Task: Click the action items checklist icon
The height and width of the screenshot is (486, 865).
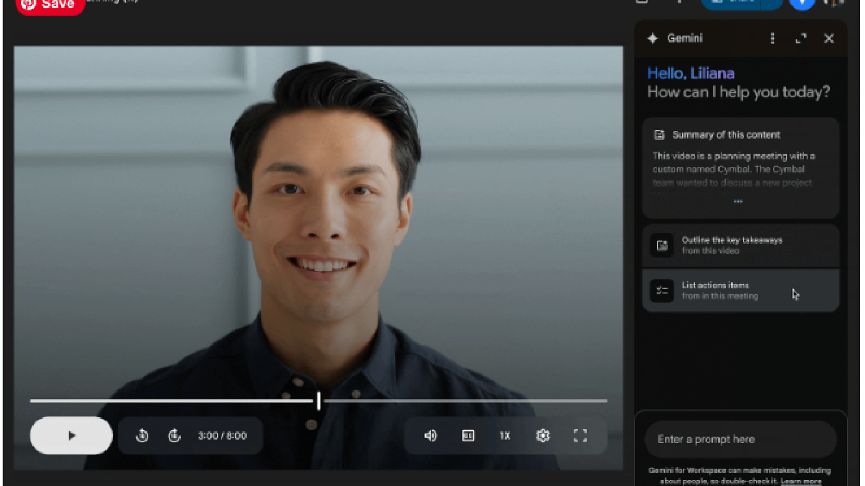Action: (662, 291)
